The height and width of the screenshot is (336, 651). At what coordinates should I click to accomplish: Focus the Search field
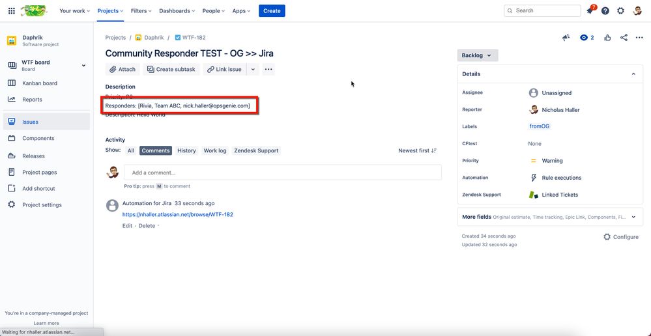(x=542, y=11)
